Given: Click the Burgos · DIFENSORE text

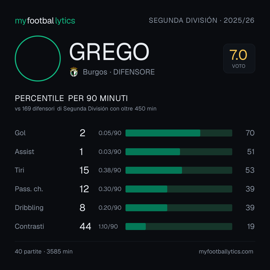Looking at the screenshot, I should (x=119, y=72).
